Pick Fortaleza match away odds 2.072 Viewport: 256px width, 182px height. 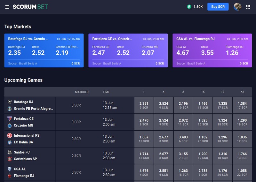pos(183,122)
